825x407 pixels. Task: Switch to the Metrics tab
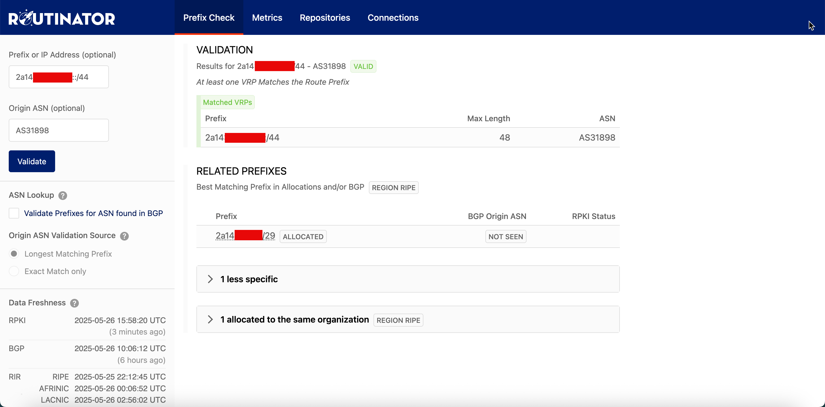[267, 18]
